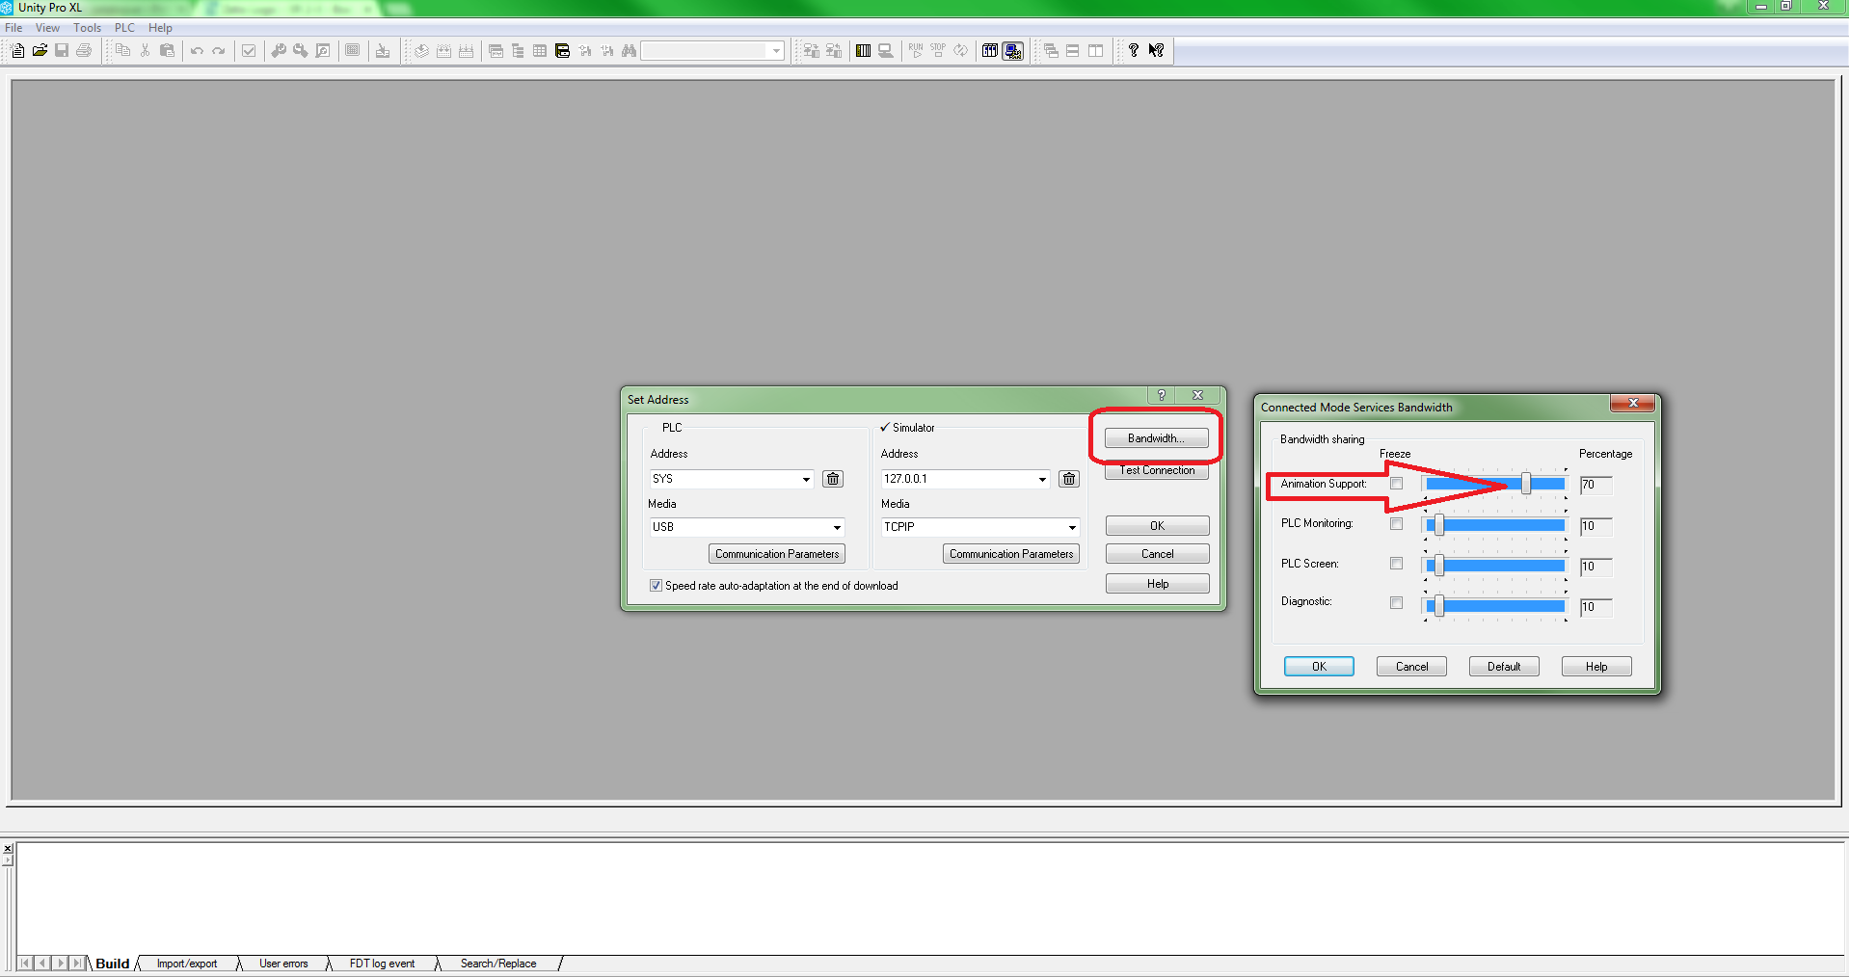
Task: Open PLC Communication Parameters
Action: coord(777,554)
